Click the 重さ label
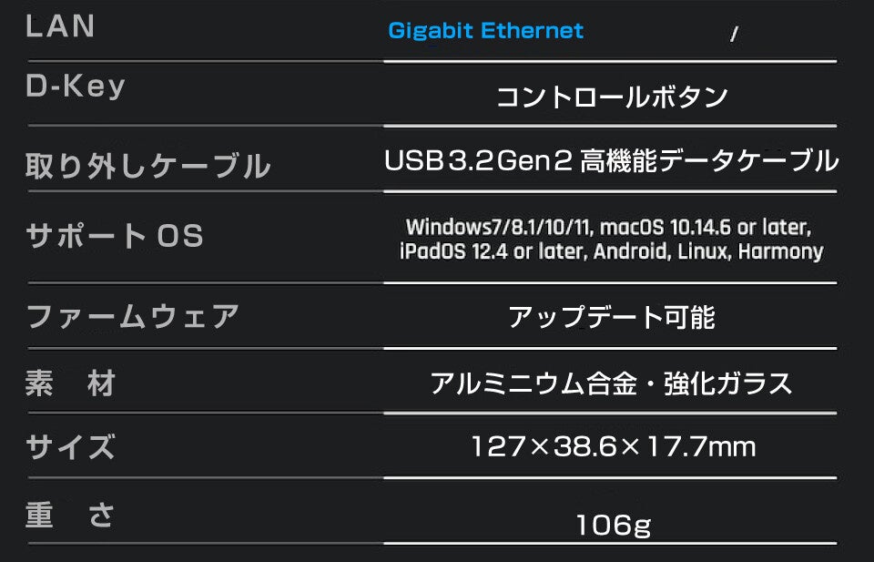Image resolution: width=874 pixels, height=562 pixels. pos(70,514)
